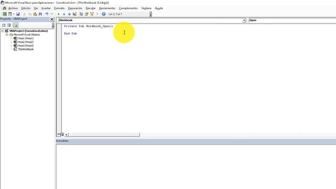Screen dimensions: 336x189
Task: Open the Edición menu
Action: pyautogui.click(x=26, y=8)
